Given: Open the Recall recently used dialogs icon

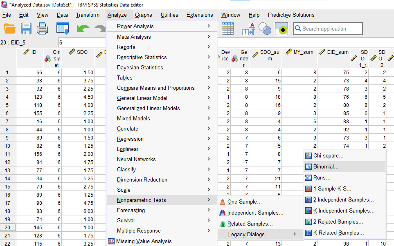Looking at the screenshot, I should pos(63,29).
